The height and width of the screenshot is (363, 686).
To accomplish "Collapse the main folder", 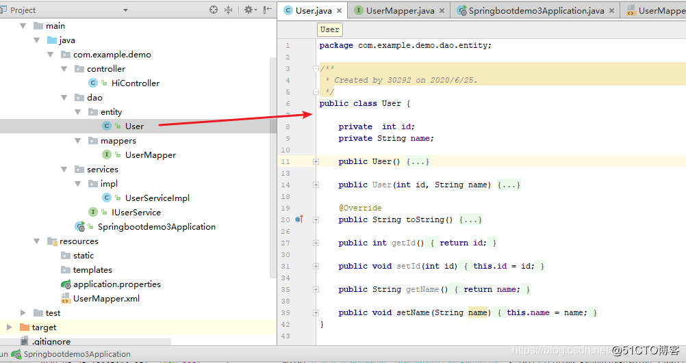I will tap(23, 26).
